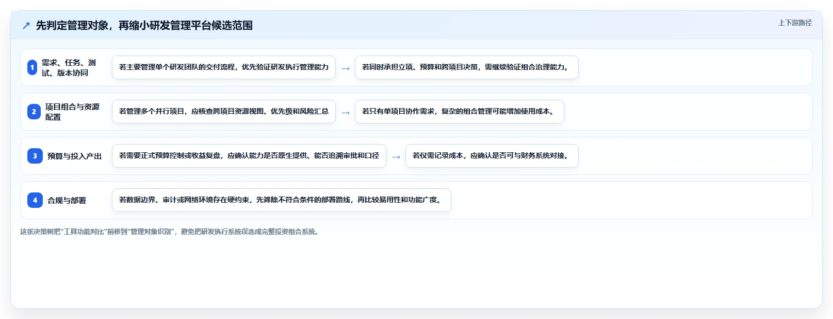Click the arrow icon beside the card title
This screenshot has width=833, height=319.
click(26, 25)
